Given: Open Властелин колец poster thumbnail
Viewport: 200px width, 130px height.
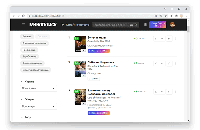Looking at the screenshot, I should coord(80,97).
